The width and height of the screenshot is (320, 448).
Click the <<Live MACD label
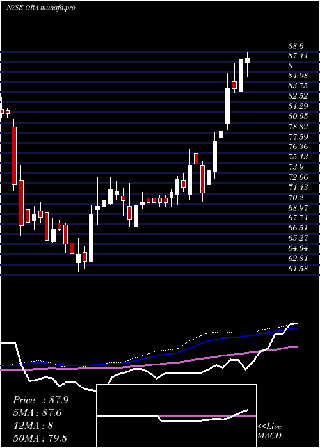click(269, 431)
